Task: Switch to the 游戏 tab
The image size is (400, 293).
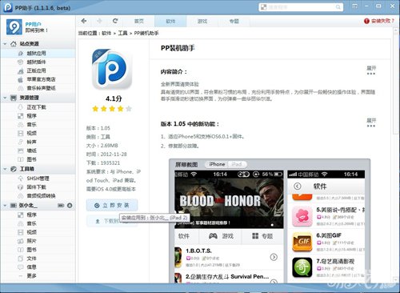Action: pyautogui.click(x=202, y=21)
